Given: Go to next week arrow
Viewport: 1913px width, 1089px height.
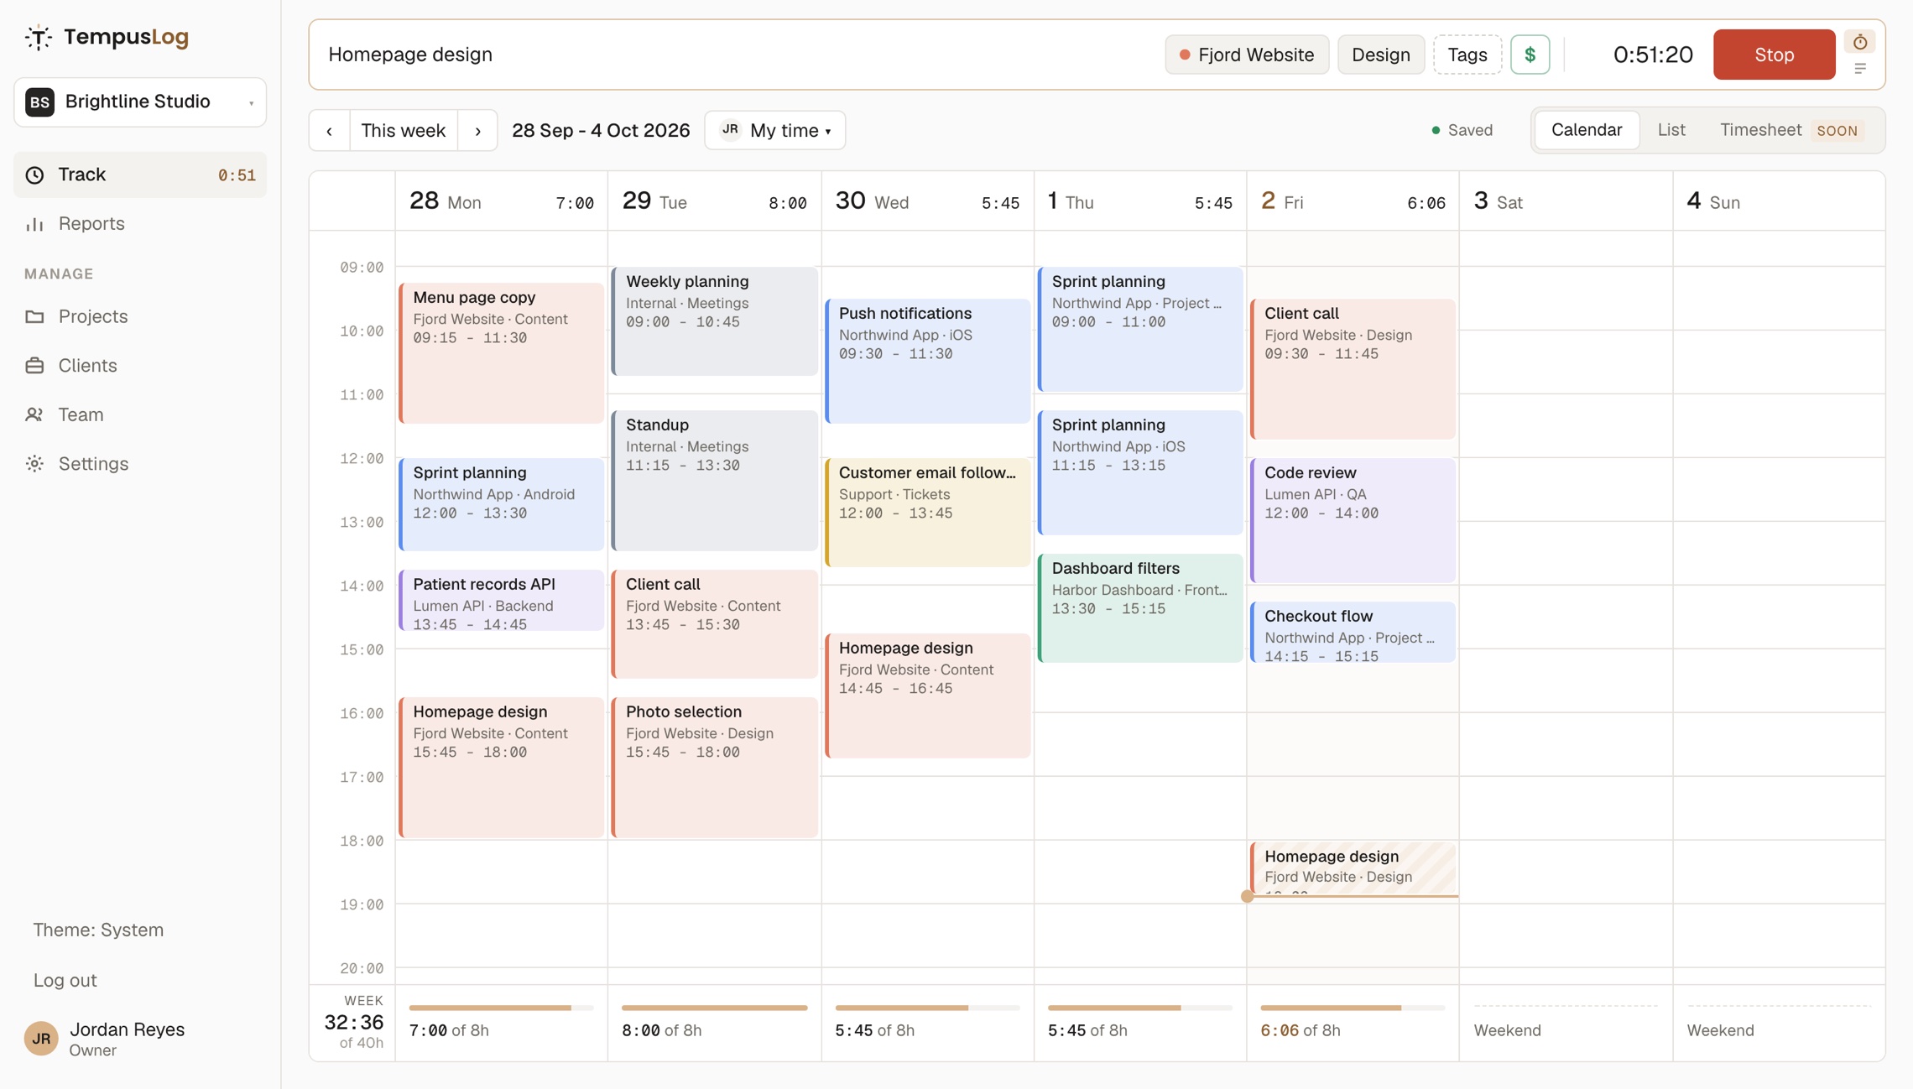Looking at the screenshot, I should click(478, 131).
